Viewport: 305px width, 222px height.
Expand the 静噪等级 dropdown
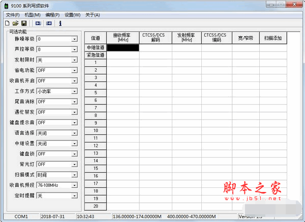[x=74, y=39]
